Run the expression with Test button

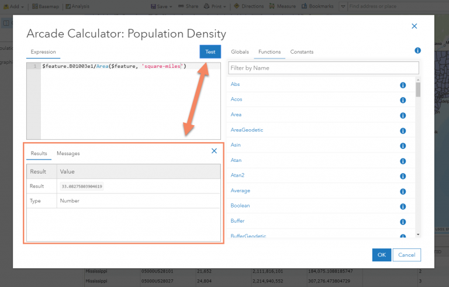(210, 52)
